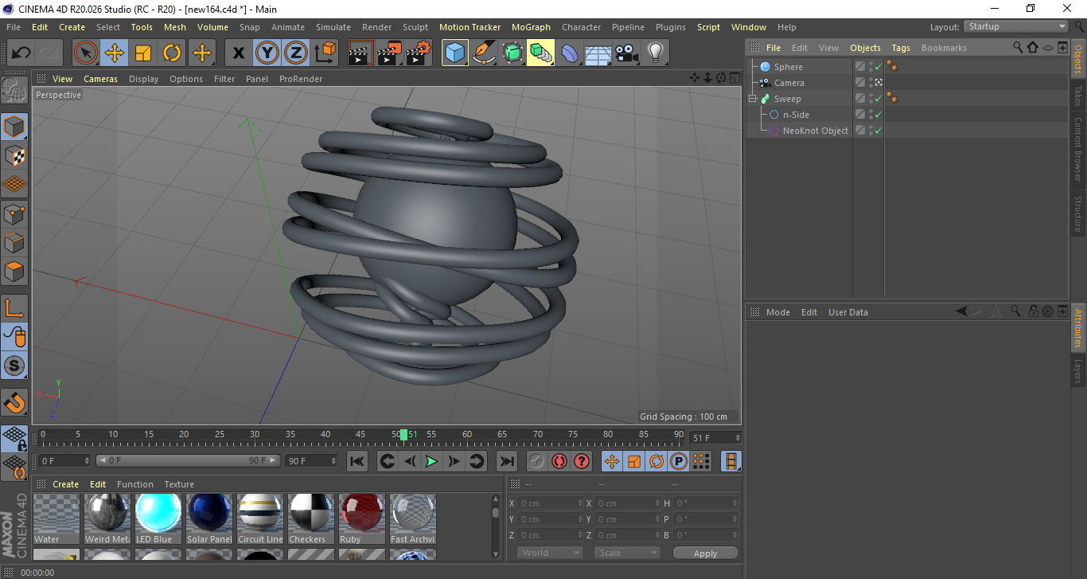
Task: Activate the Move tool
Action: pyautogui.click(x=115, y=53)
